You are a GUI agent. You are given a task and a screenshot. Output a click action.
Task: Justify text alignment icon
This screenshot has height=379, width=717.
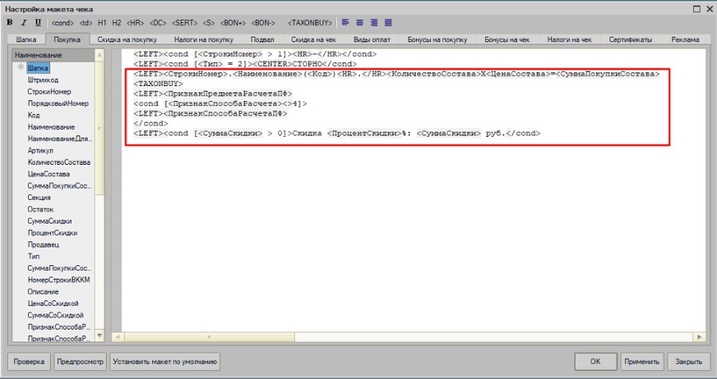click(x=388, y=22)
